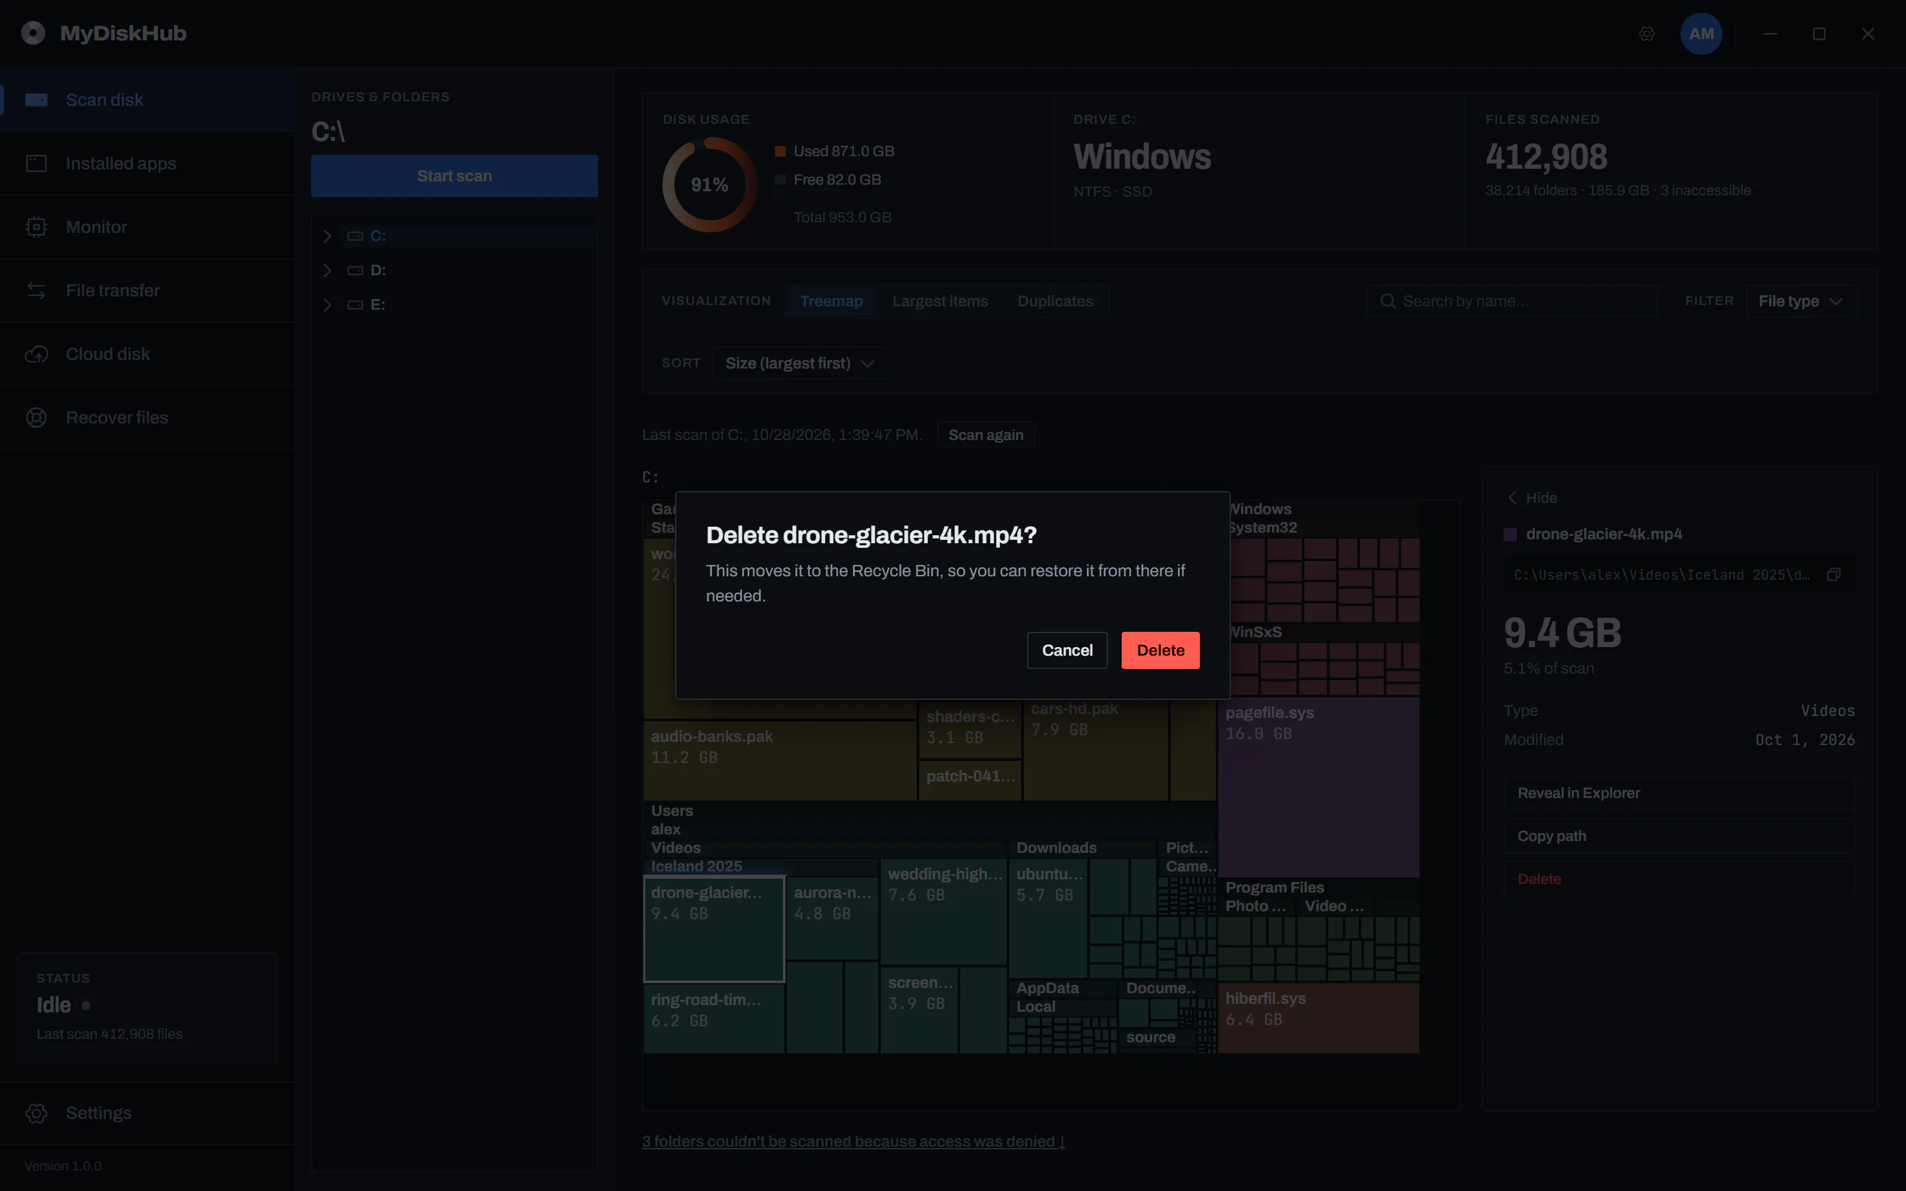This screenshot has height=1191, width=1906.
Task: Confirm deletion with the red Delete button
Action: [1160, 650]
